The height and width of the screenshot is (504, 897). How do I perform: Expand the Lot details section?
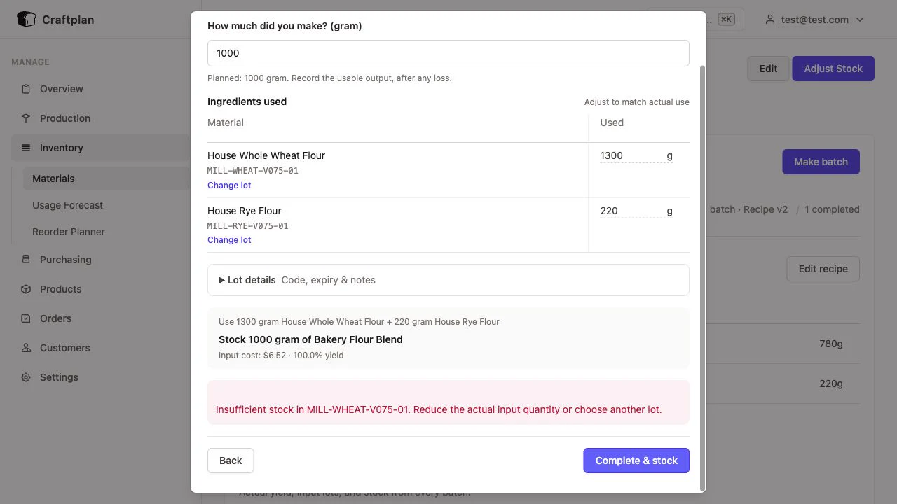click(x=448, y=280)
